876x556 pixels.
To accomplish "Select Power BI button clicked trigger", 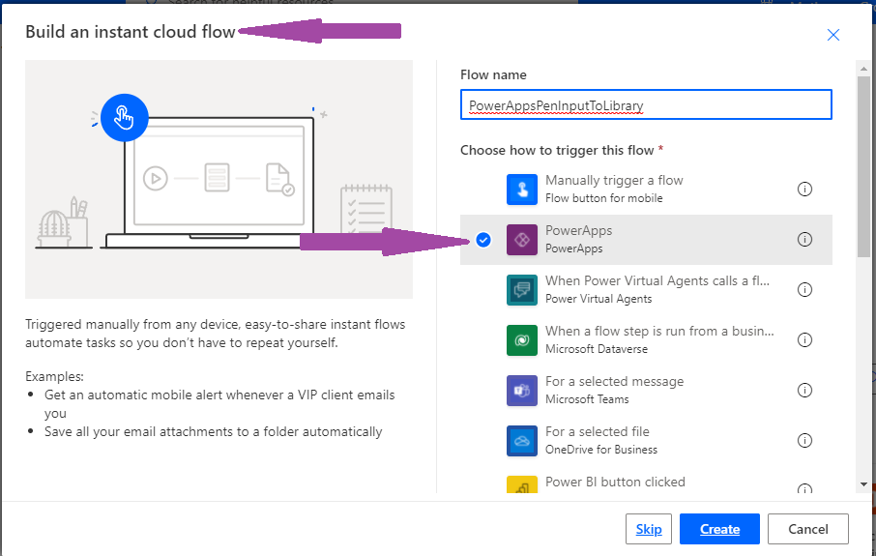I will [646, 483].
